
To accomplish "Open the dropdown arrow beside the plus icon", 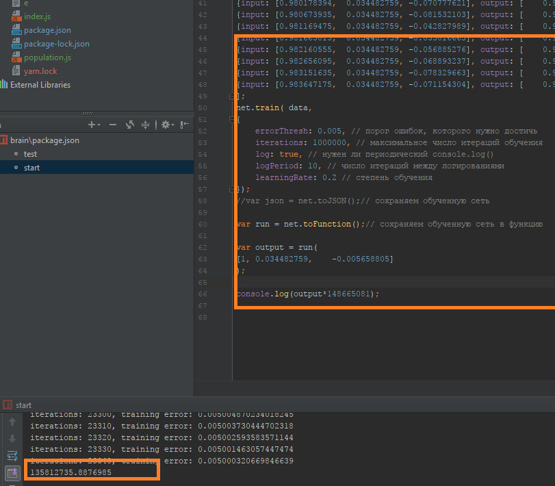I will [99, 125].
